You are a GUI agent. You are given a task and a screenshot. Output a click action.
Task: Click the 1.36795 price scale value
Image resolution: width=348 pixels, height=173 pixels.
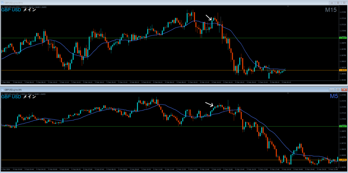(343, 137)
